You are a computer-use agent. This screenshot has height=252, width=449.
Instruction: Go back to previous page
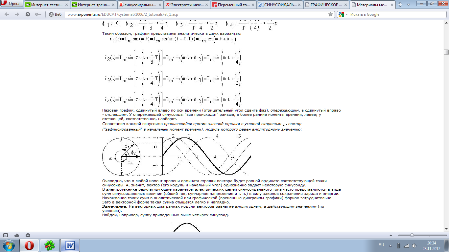click(7, 14)
